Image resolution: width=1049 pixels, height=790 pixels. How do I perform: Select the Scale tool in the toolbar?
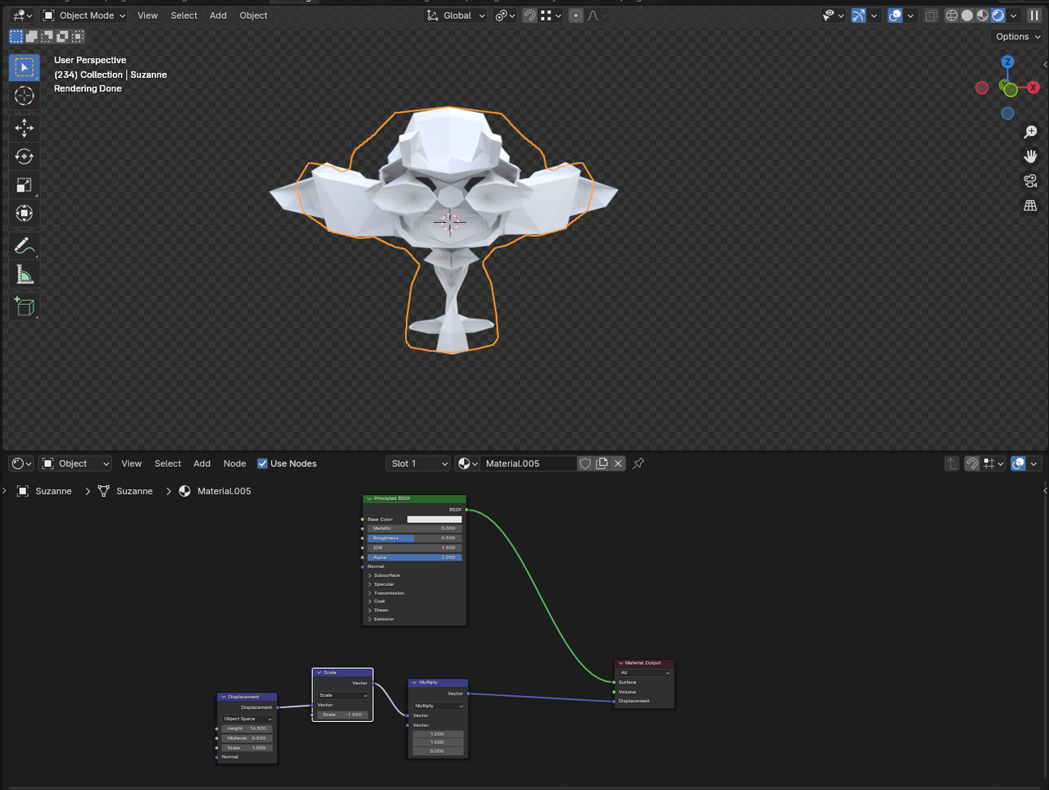[x=24, y=185]
